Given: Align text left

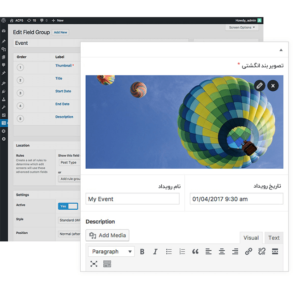Looking at the screenshot, I should click(x=208, y=251).
